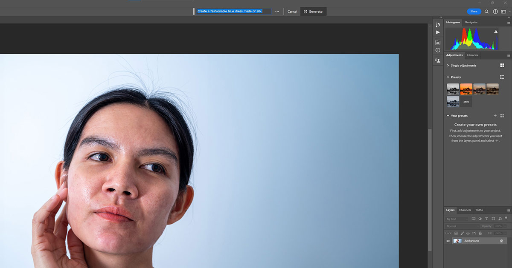Switch to the Navigator tab
This screenshot has width=512, height=268.
471,22
